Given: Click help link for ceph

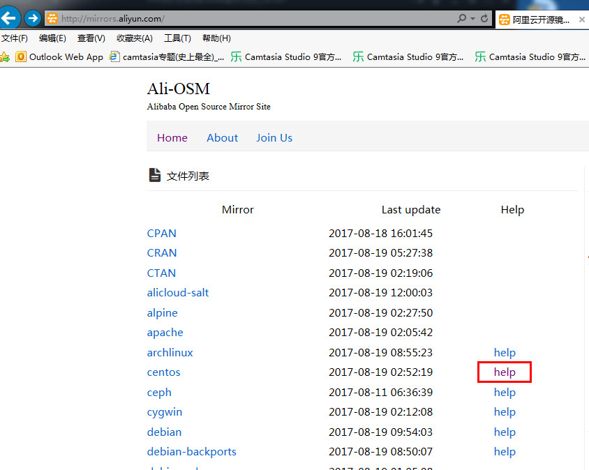Looking at the screenshot, I should click(x=505, y=393).
